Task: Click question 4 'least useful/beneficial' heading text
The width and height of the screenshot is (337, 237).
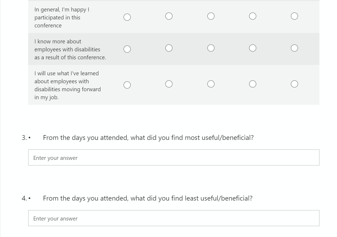Action: click(148, 198)
